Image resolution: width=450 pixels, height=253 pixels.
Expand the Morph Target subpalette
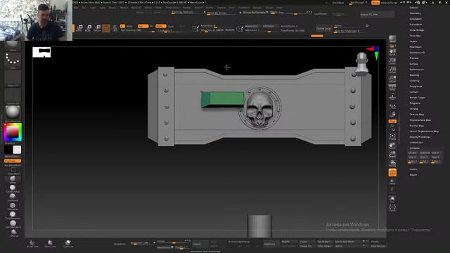click(x=417, y=98)
